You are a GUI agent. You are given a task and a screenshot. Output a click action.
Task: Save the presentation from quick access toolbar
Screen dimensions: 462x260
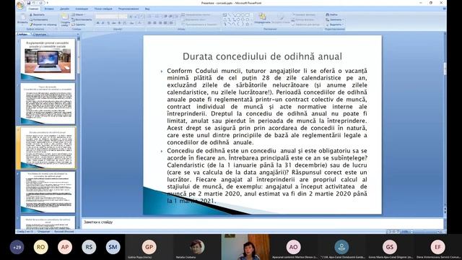point(29,3)
